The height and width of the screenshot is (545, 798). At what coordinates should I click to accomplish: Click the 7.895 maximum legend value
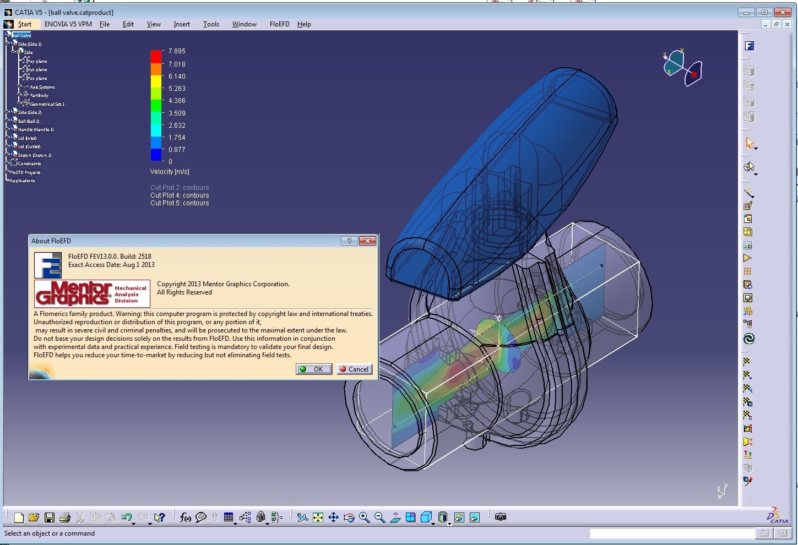177,51
